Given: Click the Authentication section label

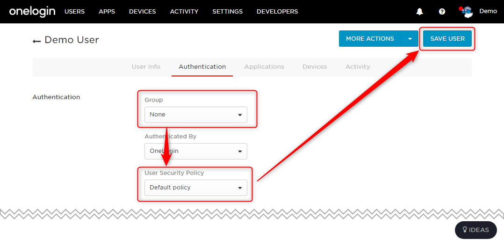Looking at the screenshot, I should pos(56,97).
